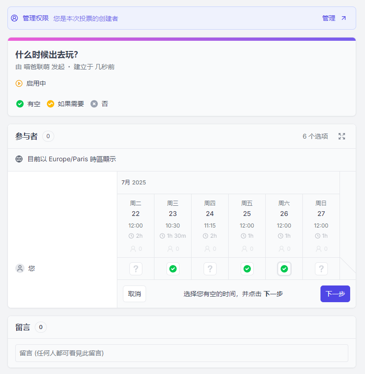365x374 pixels.
Task: Select the poll title 什么时候出去玩?
Action: pyautogui.click(x=46, y=55)
